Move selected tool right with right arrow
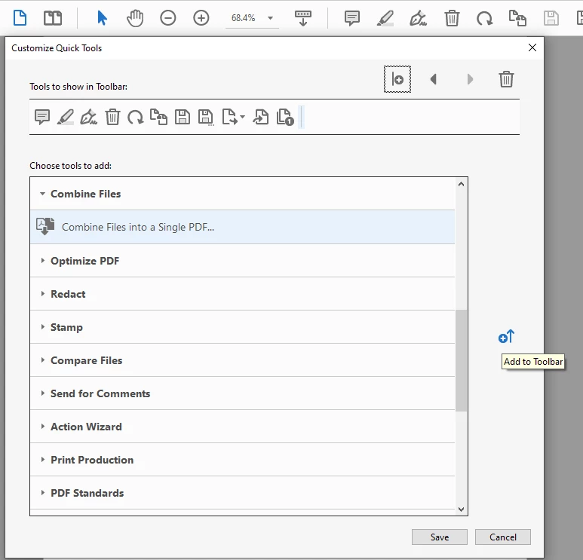Image resolution: width=583 pixels, height=560 pixels. [470, 79]
